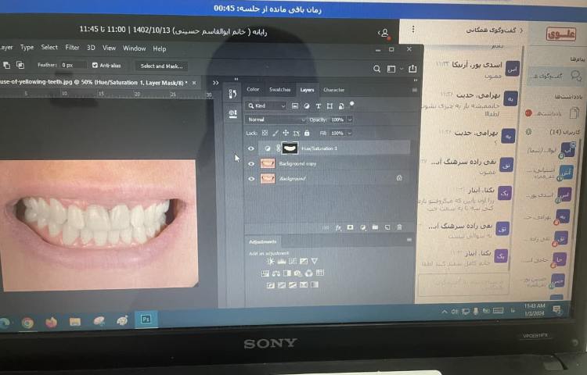Hide the Background layer eye

point(251,179)
